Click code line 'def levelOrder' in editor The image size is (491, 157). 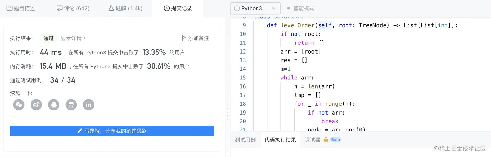pyautogui.click(x=362, y=25)
